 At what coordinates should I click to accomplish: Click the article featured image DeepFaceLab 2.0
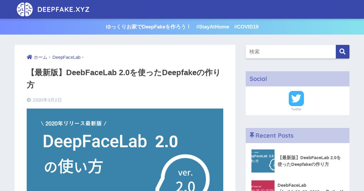(x=125, y=150)
